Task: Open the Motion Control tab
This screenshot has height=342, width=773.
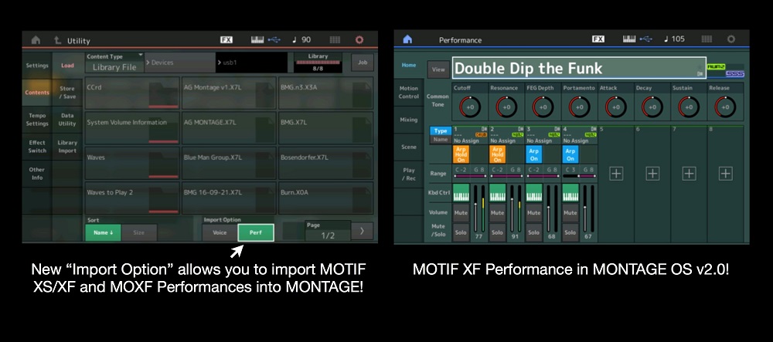Action: click(x=409, y=92)
